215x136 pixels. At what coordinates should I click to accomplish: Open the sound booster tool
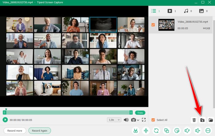pyautogui.click(x=197, y=131)
